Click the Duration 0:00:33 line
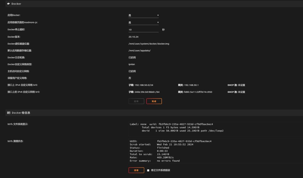This screenshot has height=178, width=303. point(148,151)
